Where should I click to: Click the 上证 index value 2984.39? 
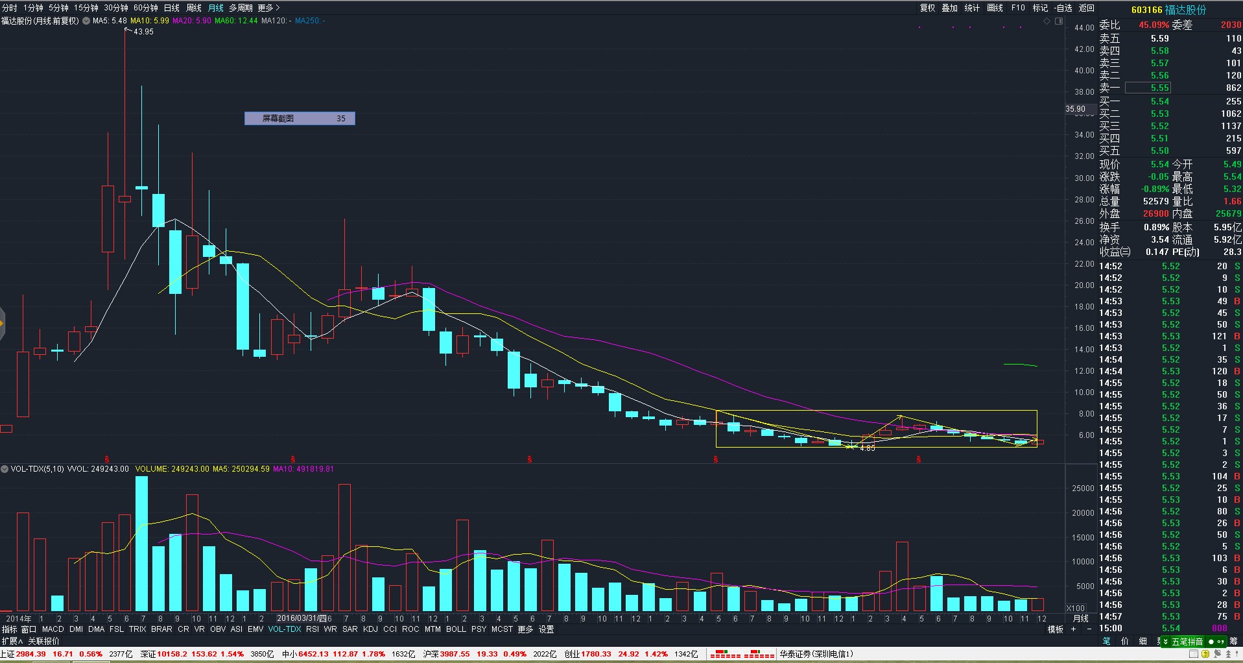pyautogui.click(x=30, y=654)
